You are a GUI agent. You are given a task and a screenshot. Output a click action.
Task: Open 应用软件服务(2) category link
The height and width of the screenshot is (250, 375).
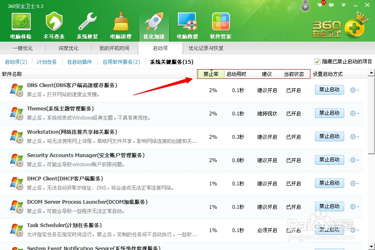click(121, 62)
